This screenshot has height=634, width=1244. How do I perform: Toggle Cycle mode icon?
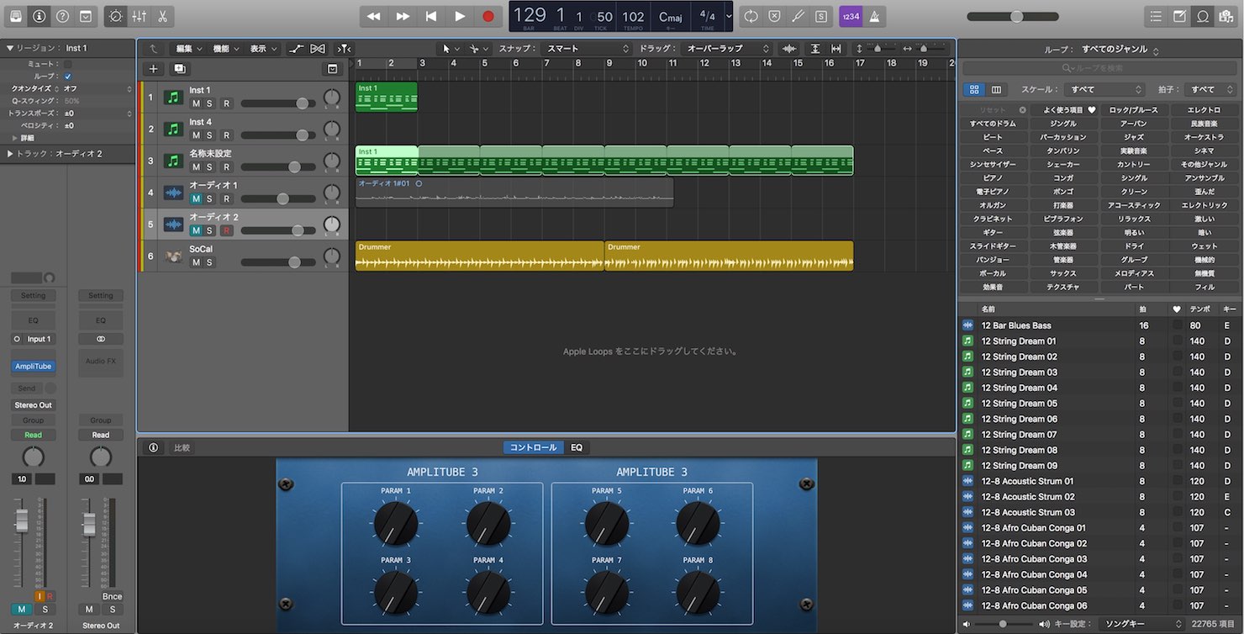751,16
